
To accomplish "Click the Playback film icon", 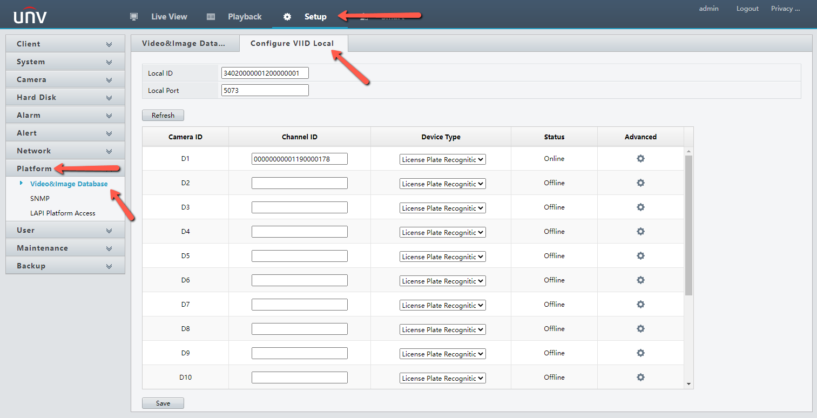I will tap(211, 17).
